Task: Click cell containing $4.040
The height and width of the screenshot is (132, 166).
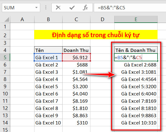Action: [76, 94]
